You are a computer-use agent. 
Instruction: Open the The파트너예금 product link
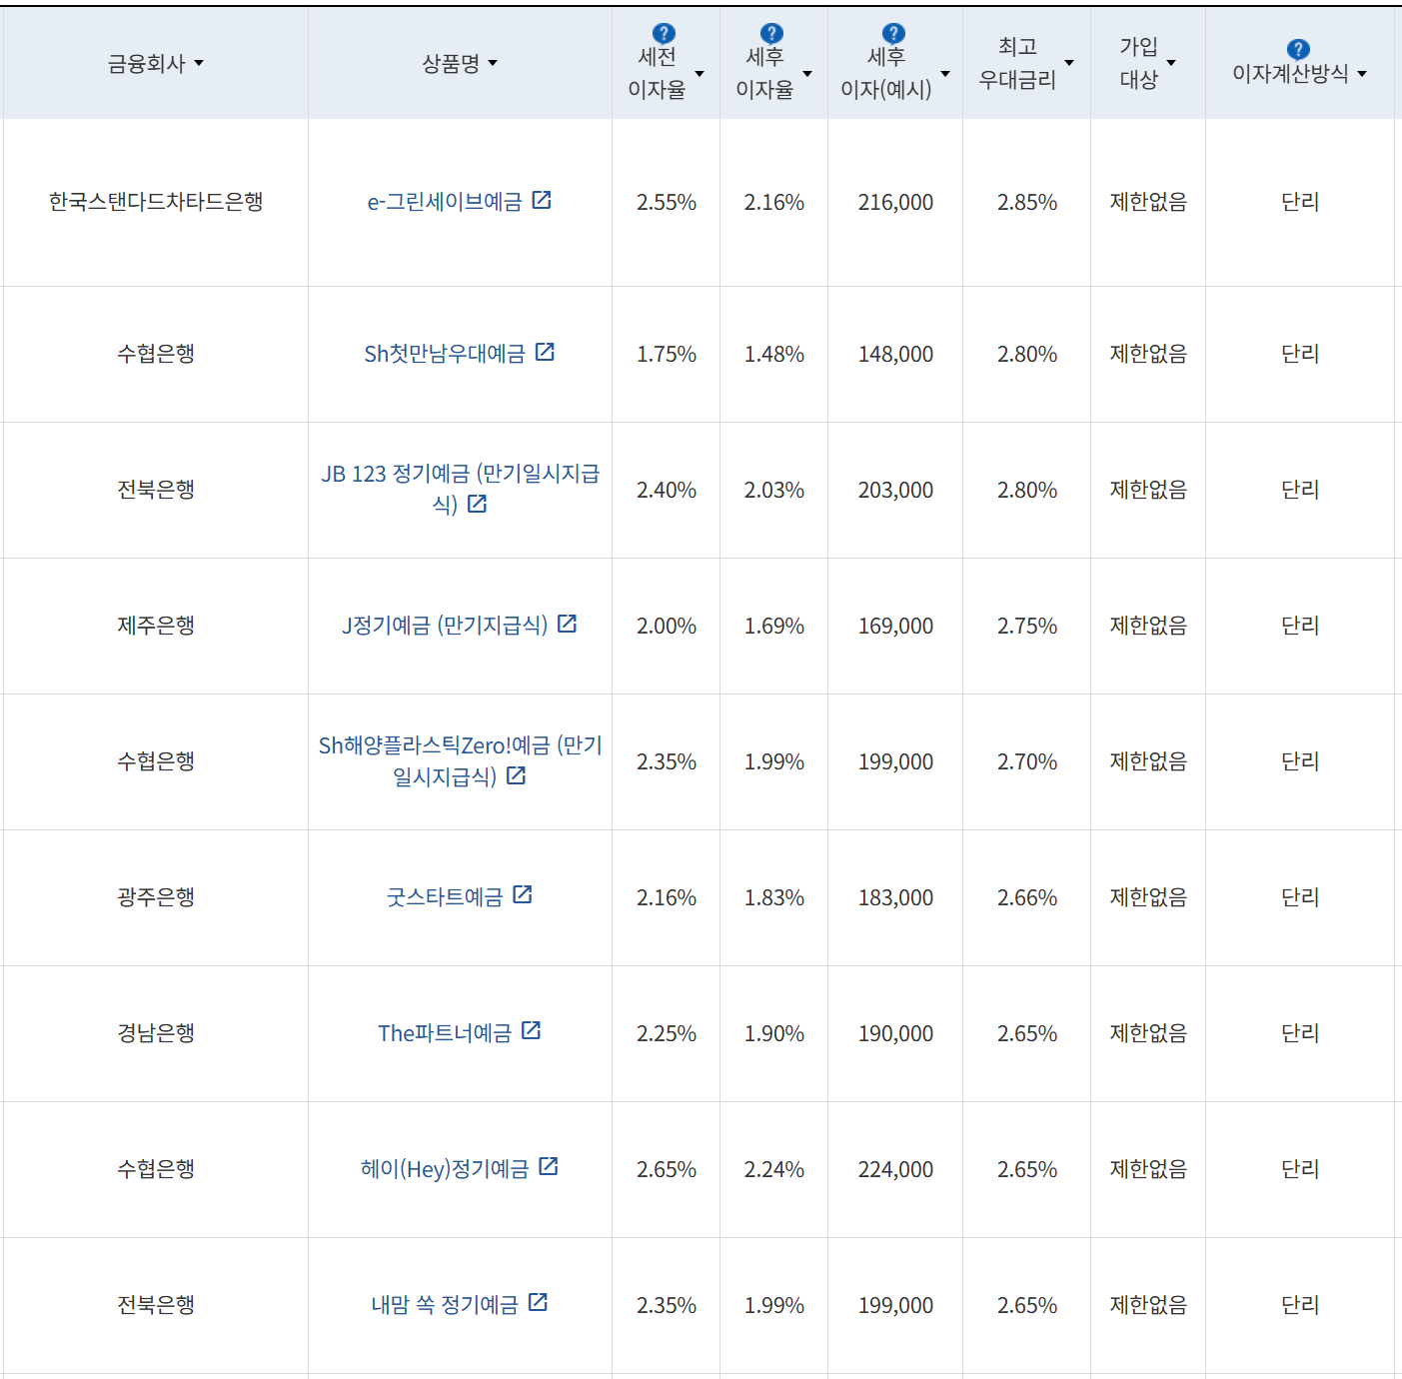click(447, 1032)
